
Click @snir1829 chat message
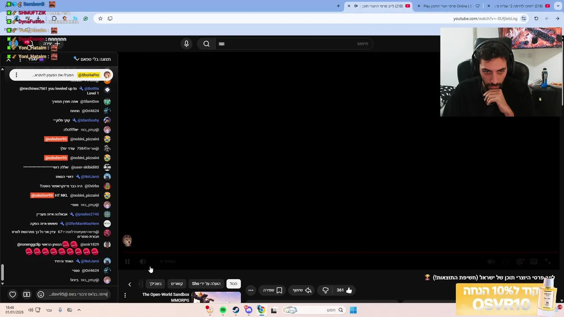coord(58,248)
